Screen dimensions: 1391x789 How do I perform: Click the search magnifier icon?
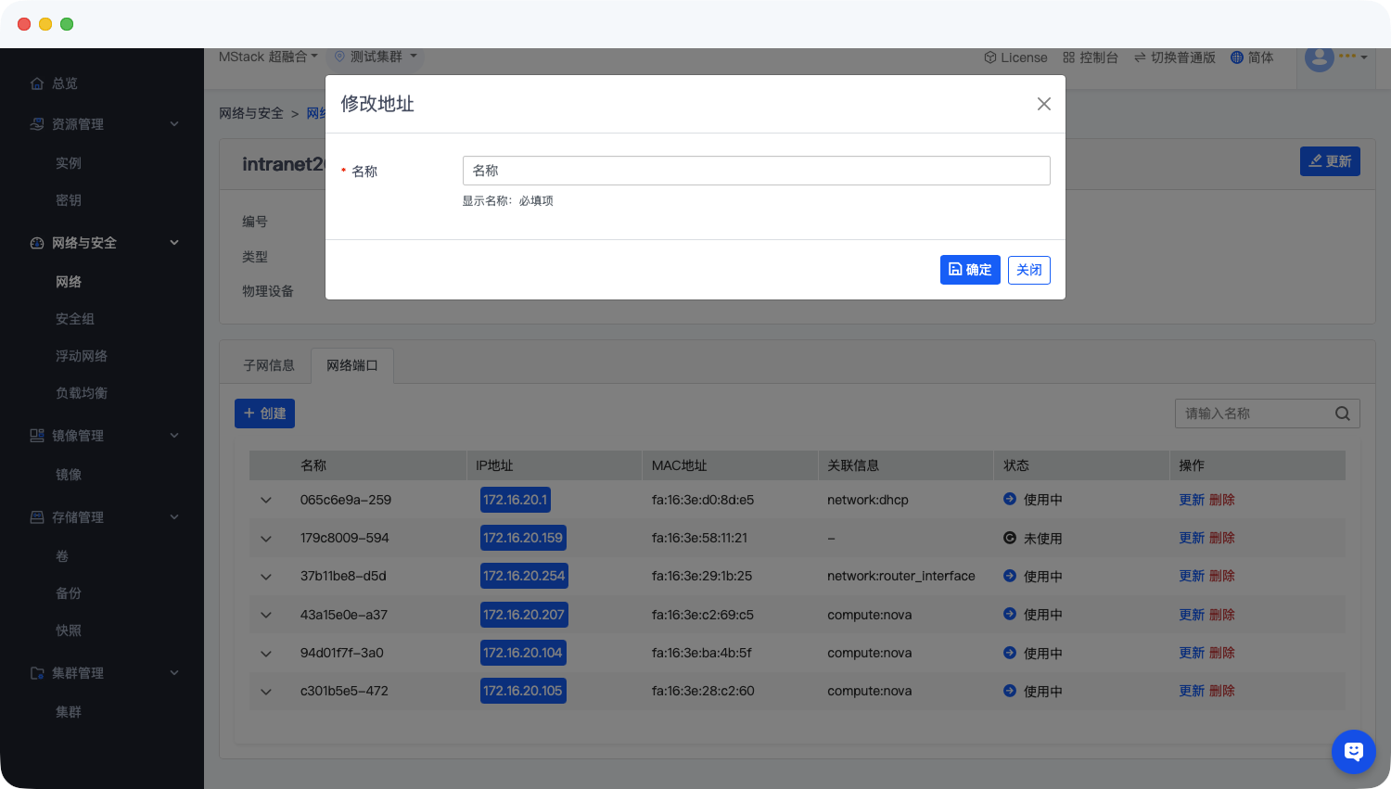[x=1342, y=414]
